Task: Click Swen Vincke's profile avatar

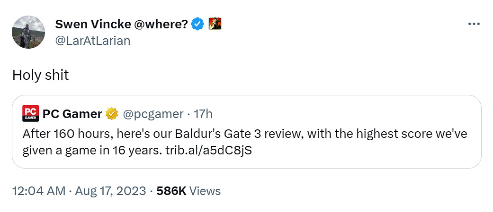Action: point(28,32)
